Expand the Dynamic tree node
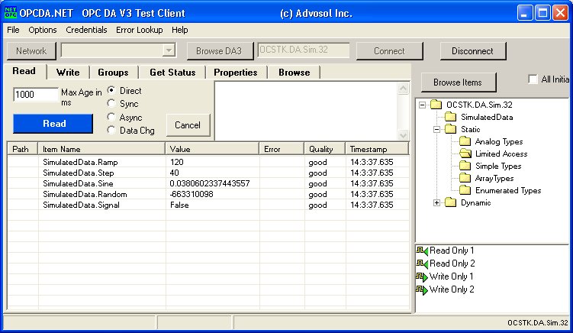Viewport: 573px width, 333px height. pos(437,203)
